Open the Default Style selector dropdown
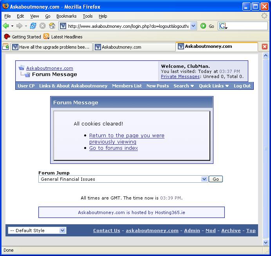The image size is (271, 256). click(x=37, y=231)
